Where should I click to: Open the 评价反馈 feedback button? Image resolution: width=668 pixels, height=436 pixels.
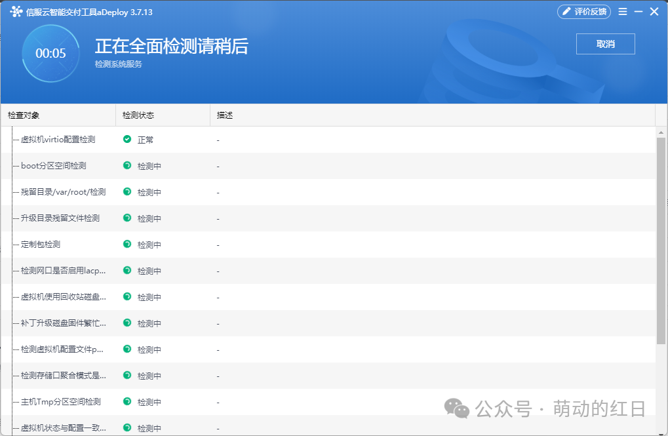click(x=584, y=12)
